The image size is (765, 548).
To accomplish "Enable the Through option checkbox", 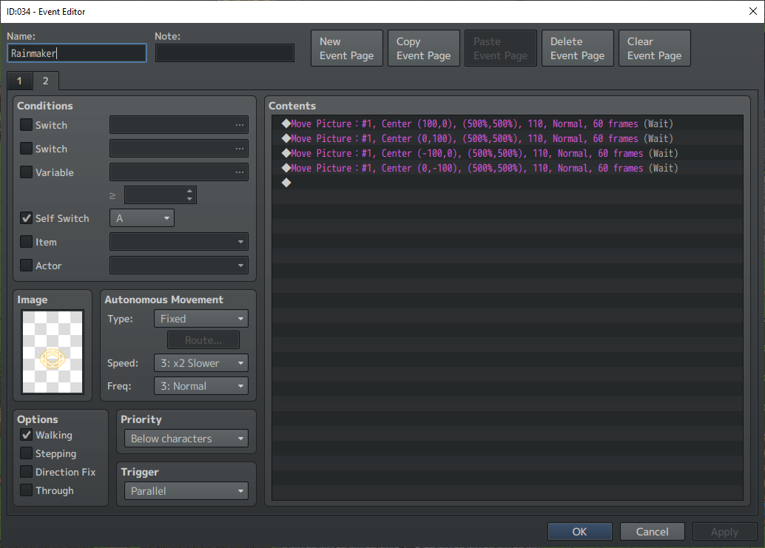I will [x=27, y=490].
